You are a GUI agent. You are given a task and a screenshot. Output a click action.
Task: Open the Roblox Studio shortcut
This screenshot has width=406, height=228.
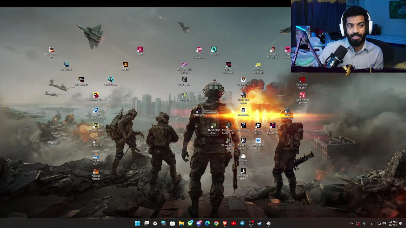(x=258, y=129)
